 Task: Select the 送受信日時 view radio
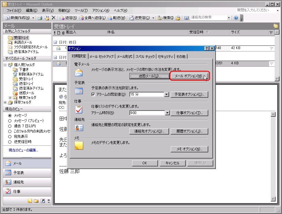[x=10, y=142]
